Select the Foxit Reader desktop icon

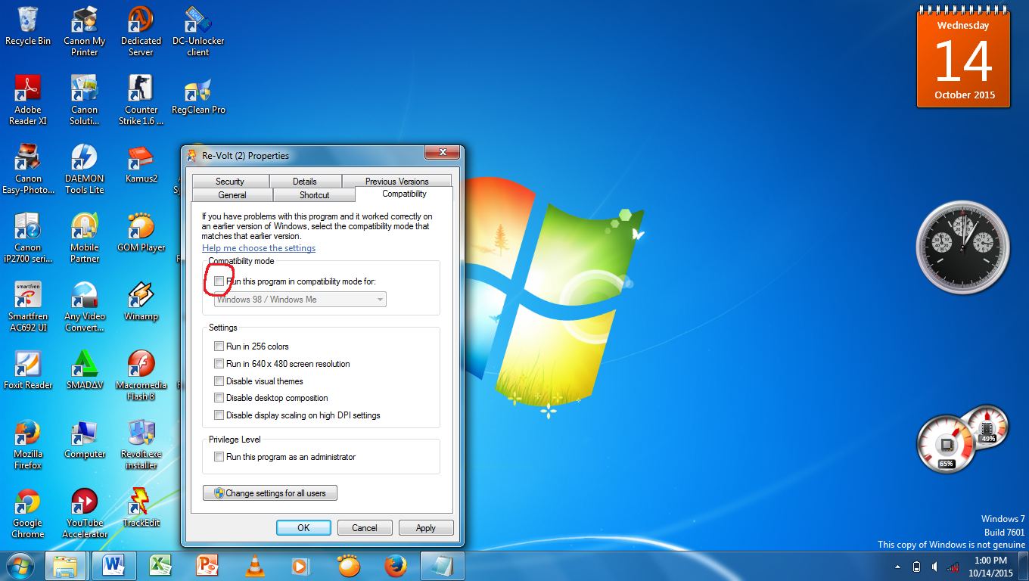coord(28,371)
